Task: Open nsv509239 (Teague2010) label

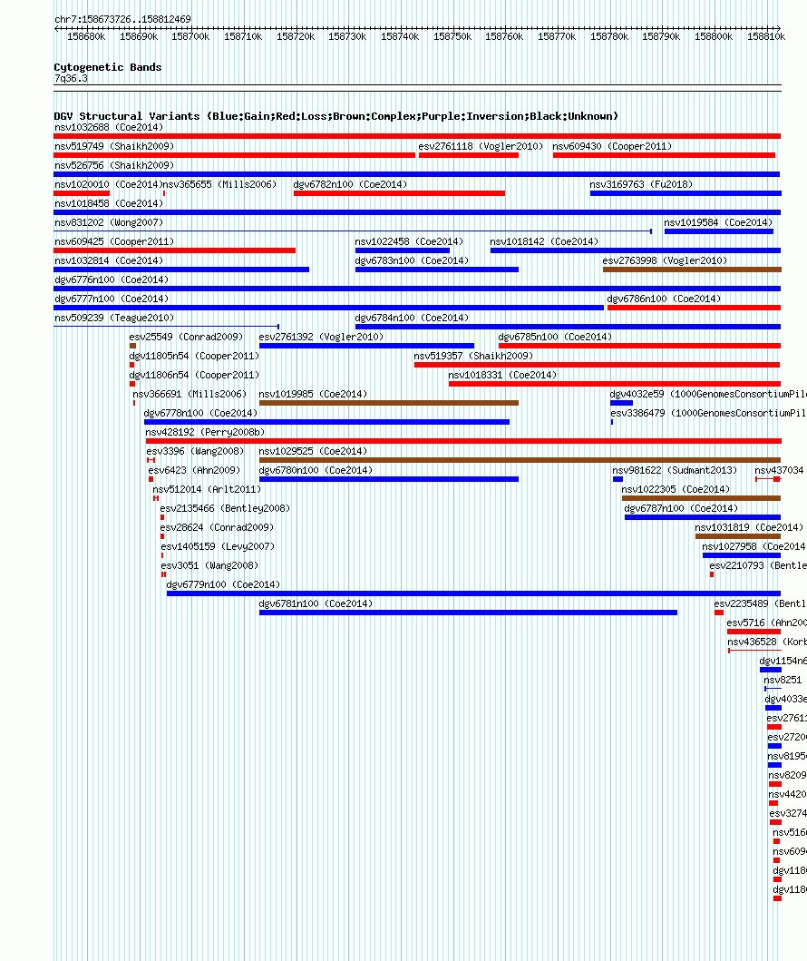Action: [114, 318]
